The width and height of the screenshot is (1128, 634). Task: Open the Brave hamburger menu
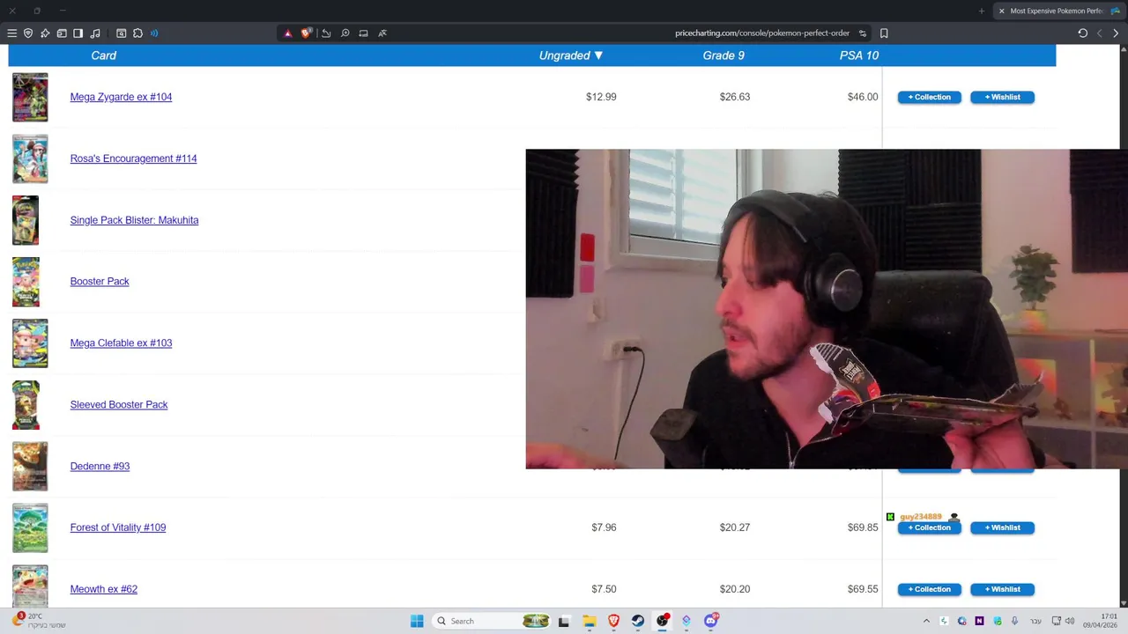pos(11,33)
